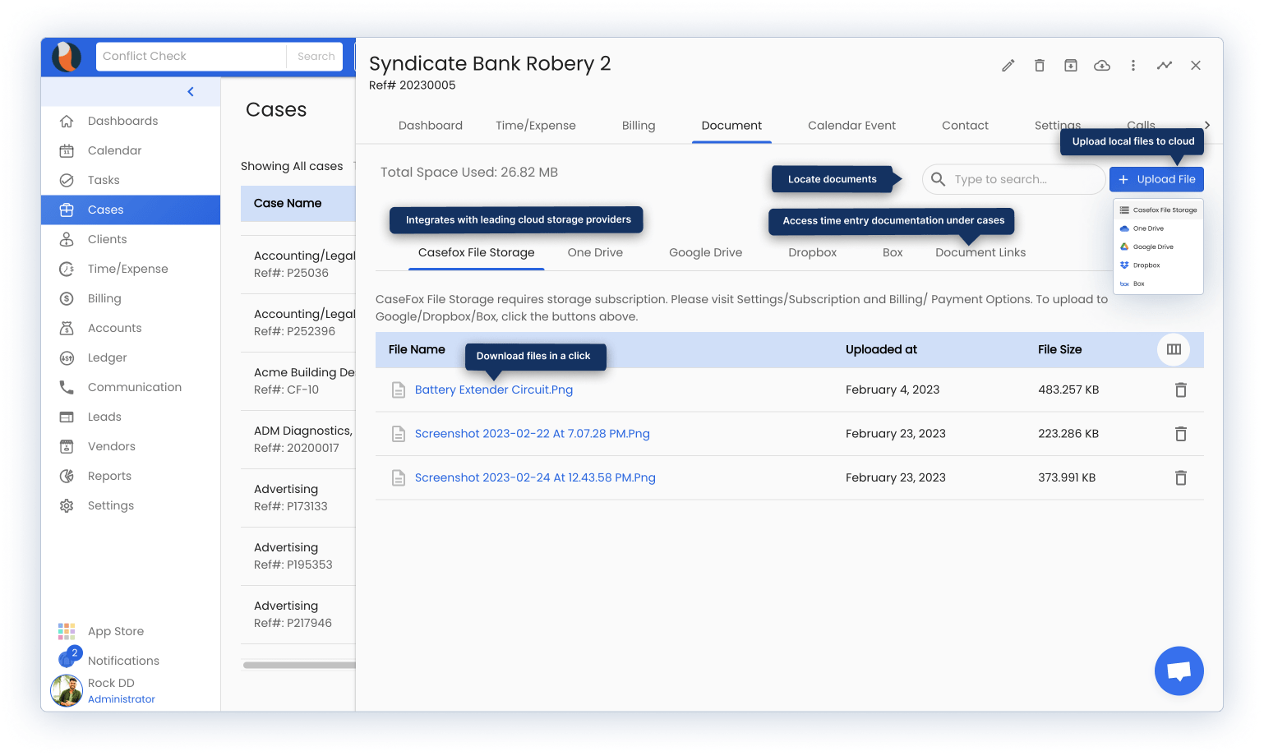Click the Upload File button
1264x756 pixels.
tap(1156, 179)
